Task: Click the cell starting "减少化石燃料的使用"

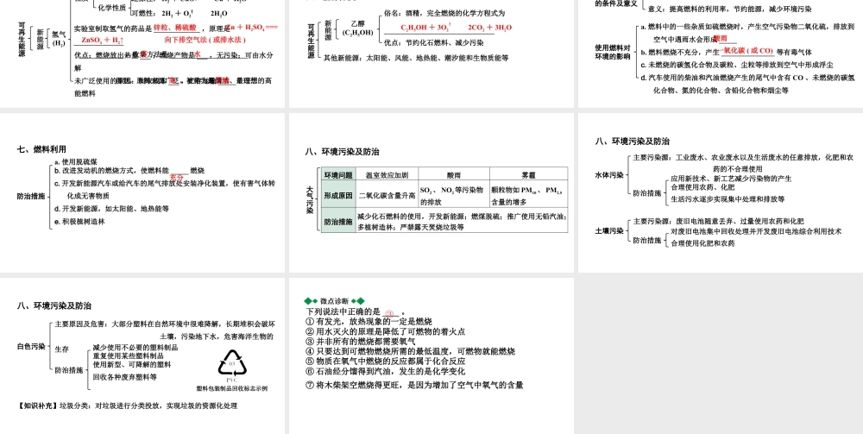Action: tap(462, 221)
